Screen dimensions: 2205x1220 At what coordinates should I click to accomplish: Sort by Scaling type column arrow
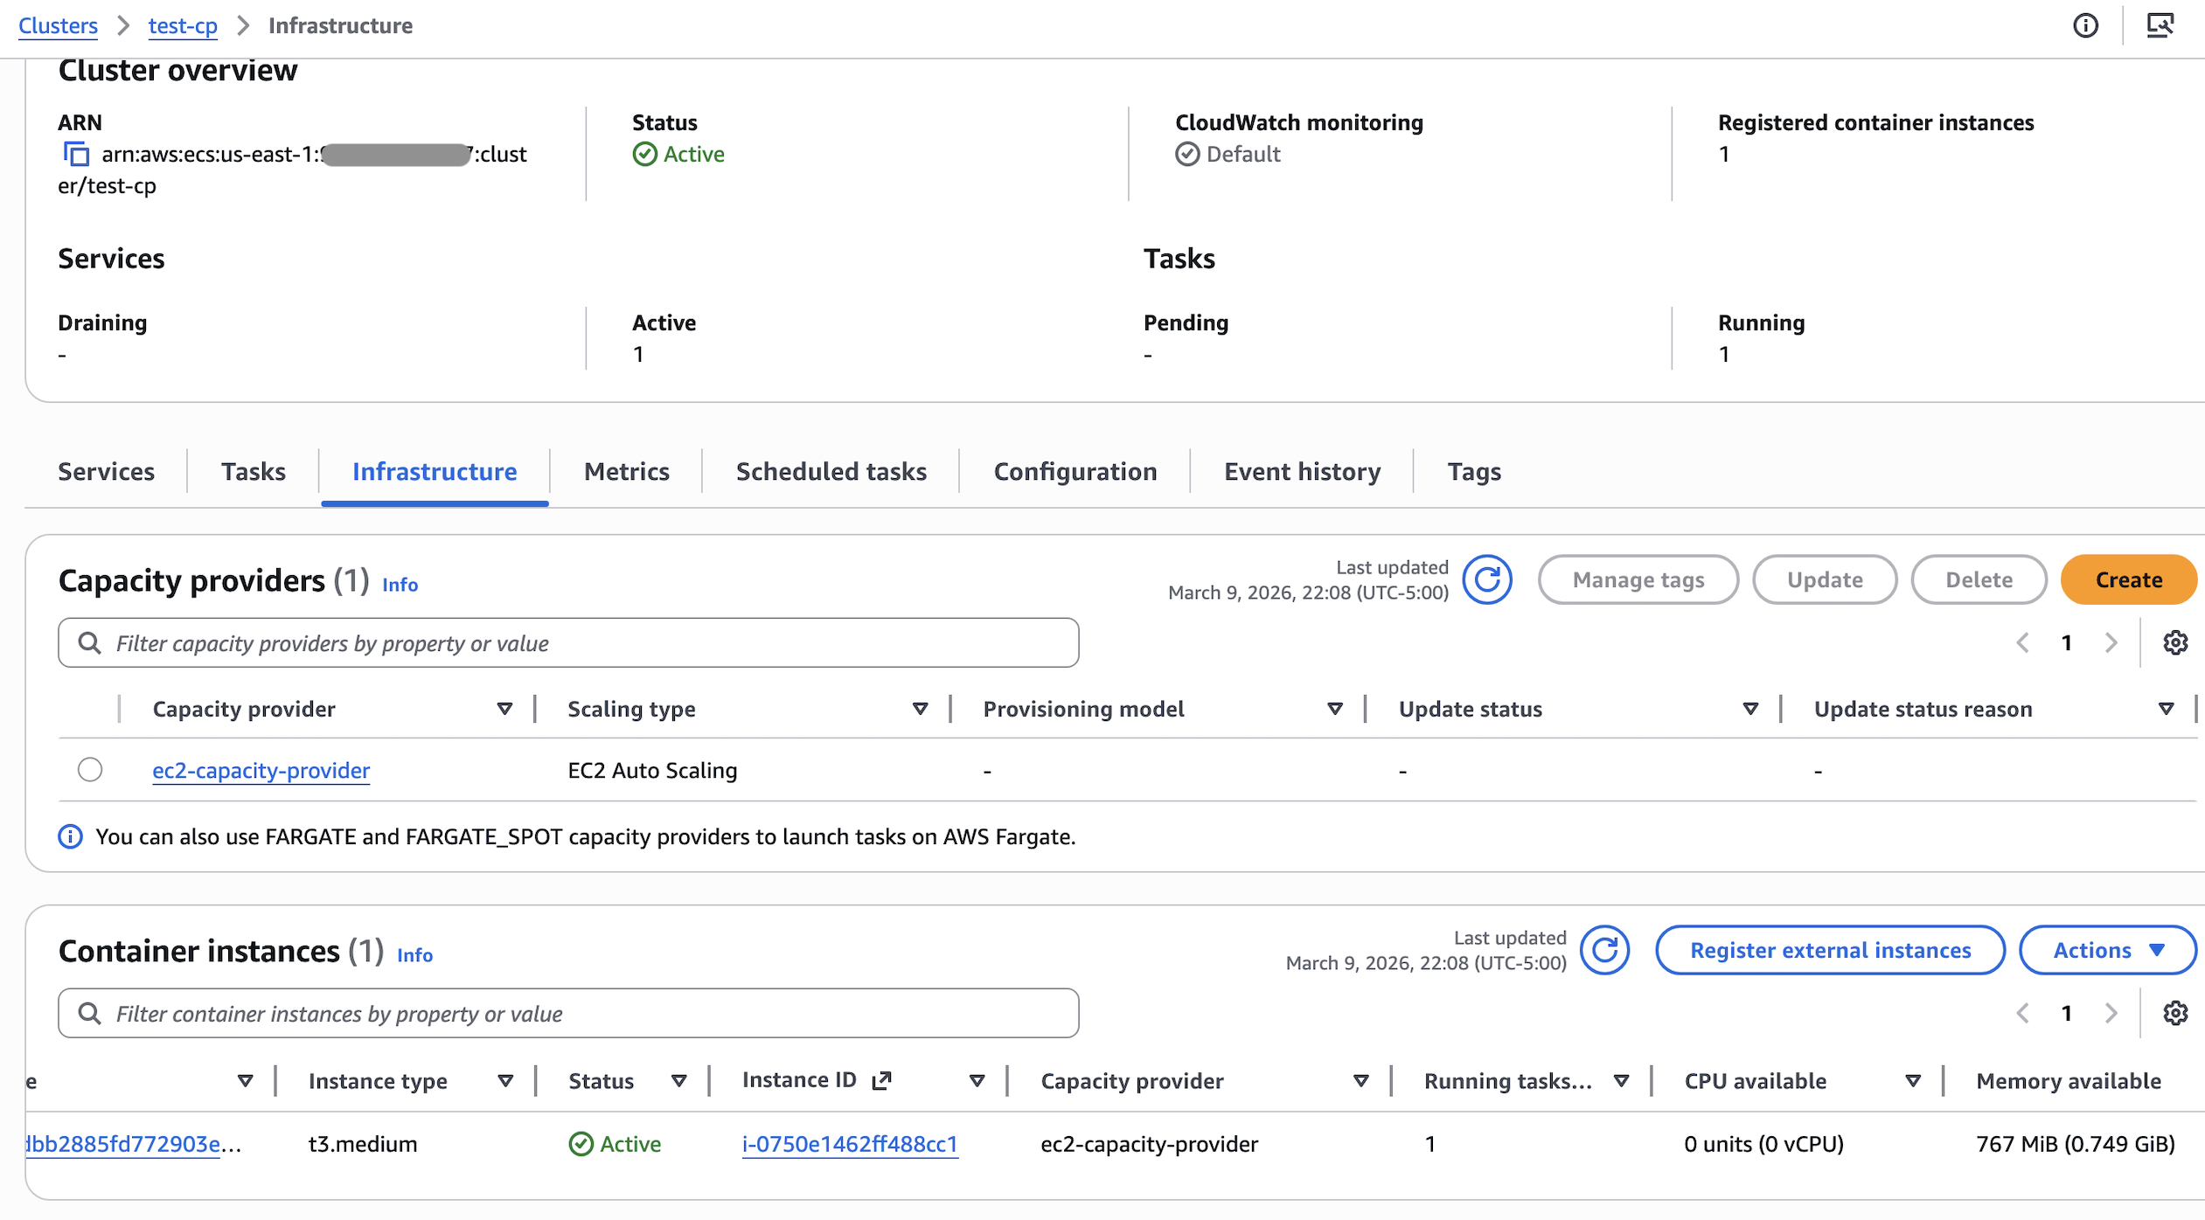click(x=920, y=709)
